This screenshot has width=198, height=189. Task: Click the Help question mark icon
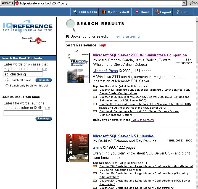[178, 12]
